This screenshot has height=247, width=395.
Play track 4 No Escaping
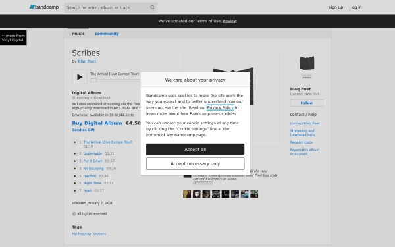(74, 169)
